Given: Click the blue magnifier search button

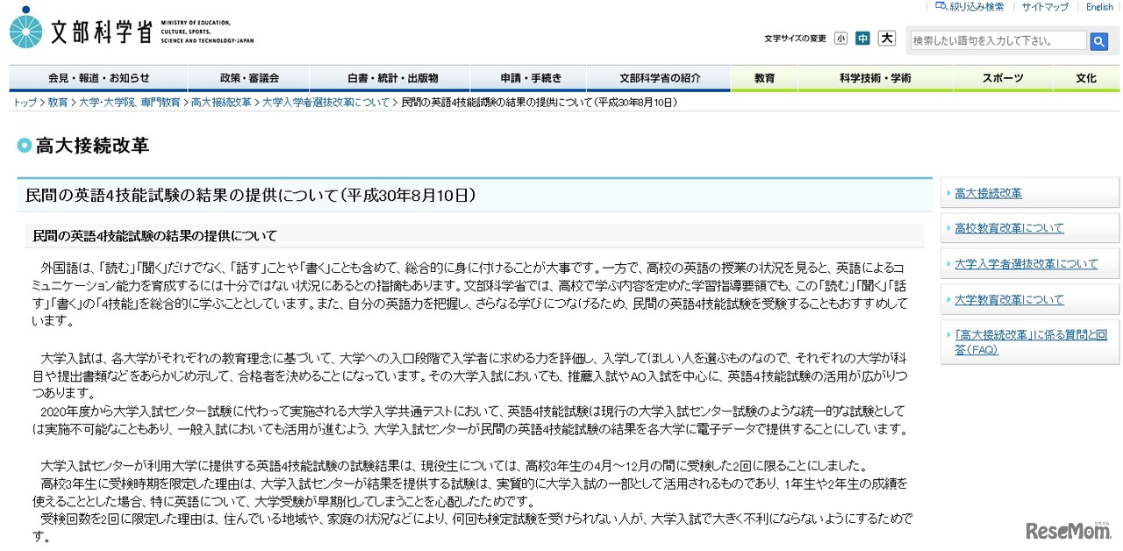Looking at the screenshot, I should (x=1099, y=40).
